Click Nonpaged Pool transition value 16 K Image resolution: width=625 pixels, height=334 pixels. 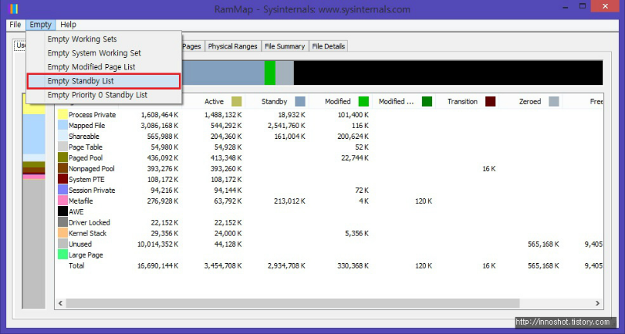tap(489, 169)
